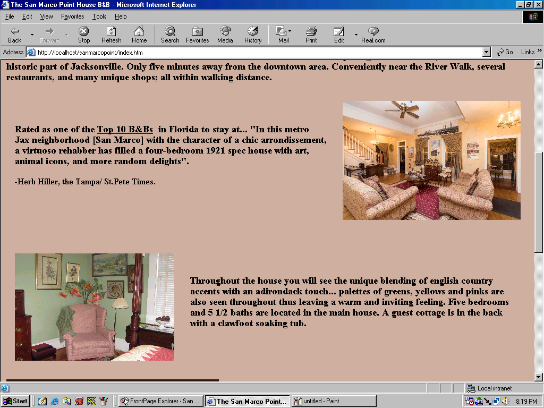
Task: Click the living room photo
Action: click(x=431, y=160)
